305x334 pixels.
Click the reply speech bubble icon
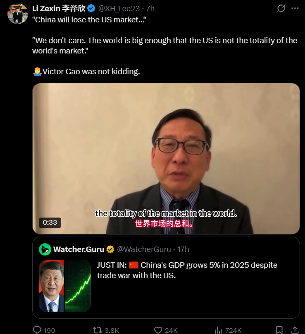(x=37, y=330)
